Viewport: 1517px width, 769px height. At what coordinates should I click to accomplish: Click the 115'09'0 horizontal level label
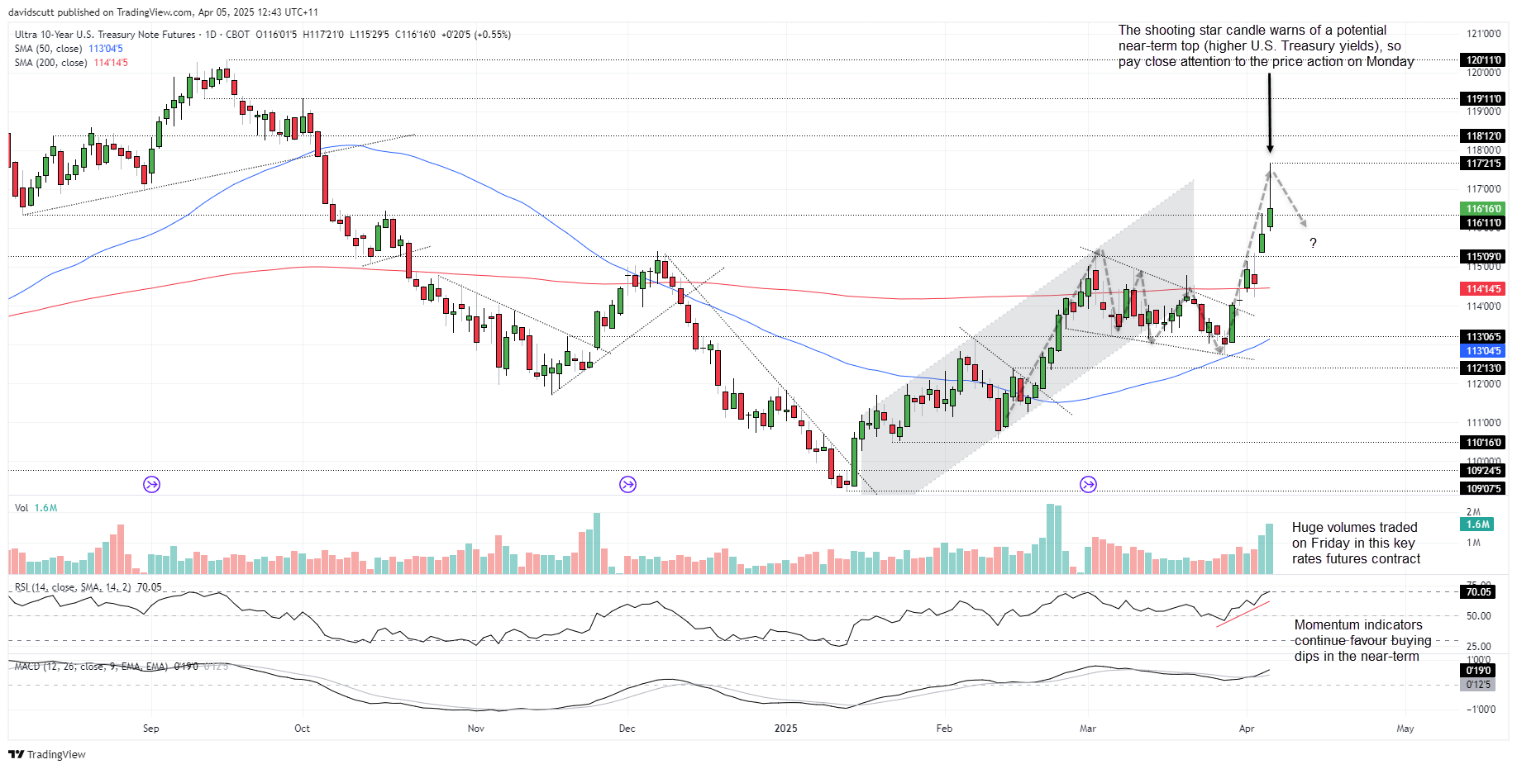(x=1483, y=256)
